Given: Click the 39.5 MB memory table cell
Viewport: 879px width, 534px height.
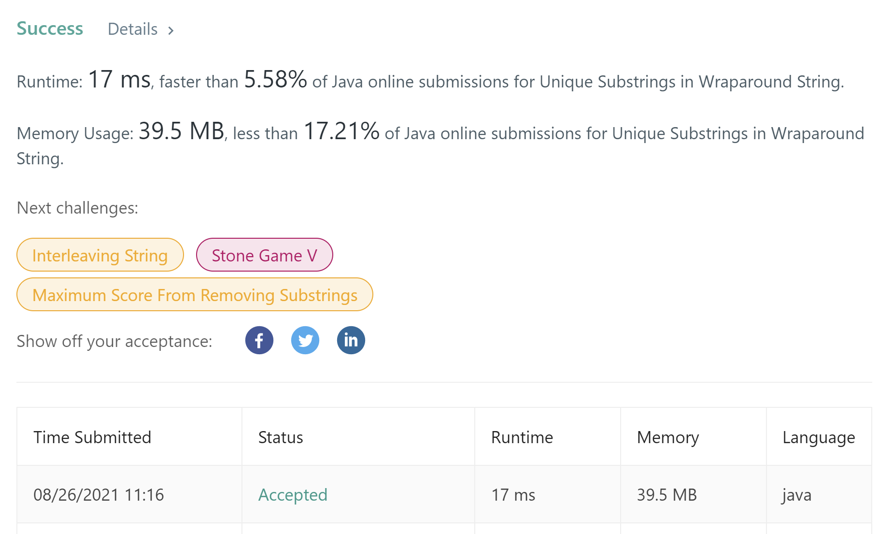Looking at the screenshot, I should (x=666, y=494).
